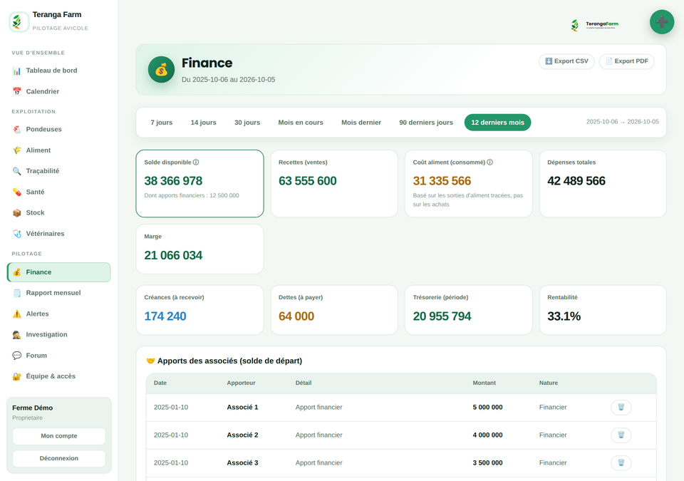Click the TerangaFarm logo at top right

(594, 25)
